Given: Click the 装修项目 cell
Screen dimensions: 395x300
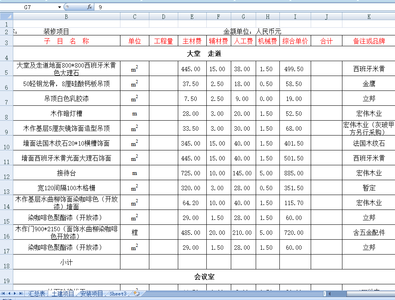Looking at the screenshot, I should (x=56, y=31).
